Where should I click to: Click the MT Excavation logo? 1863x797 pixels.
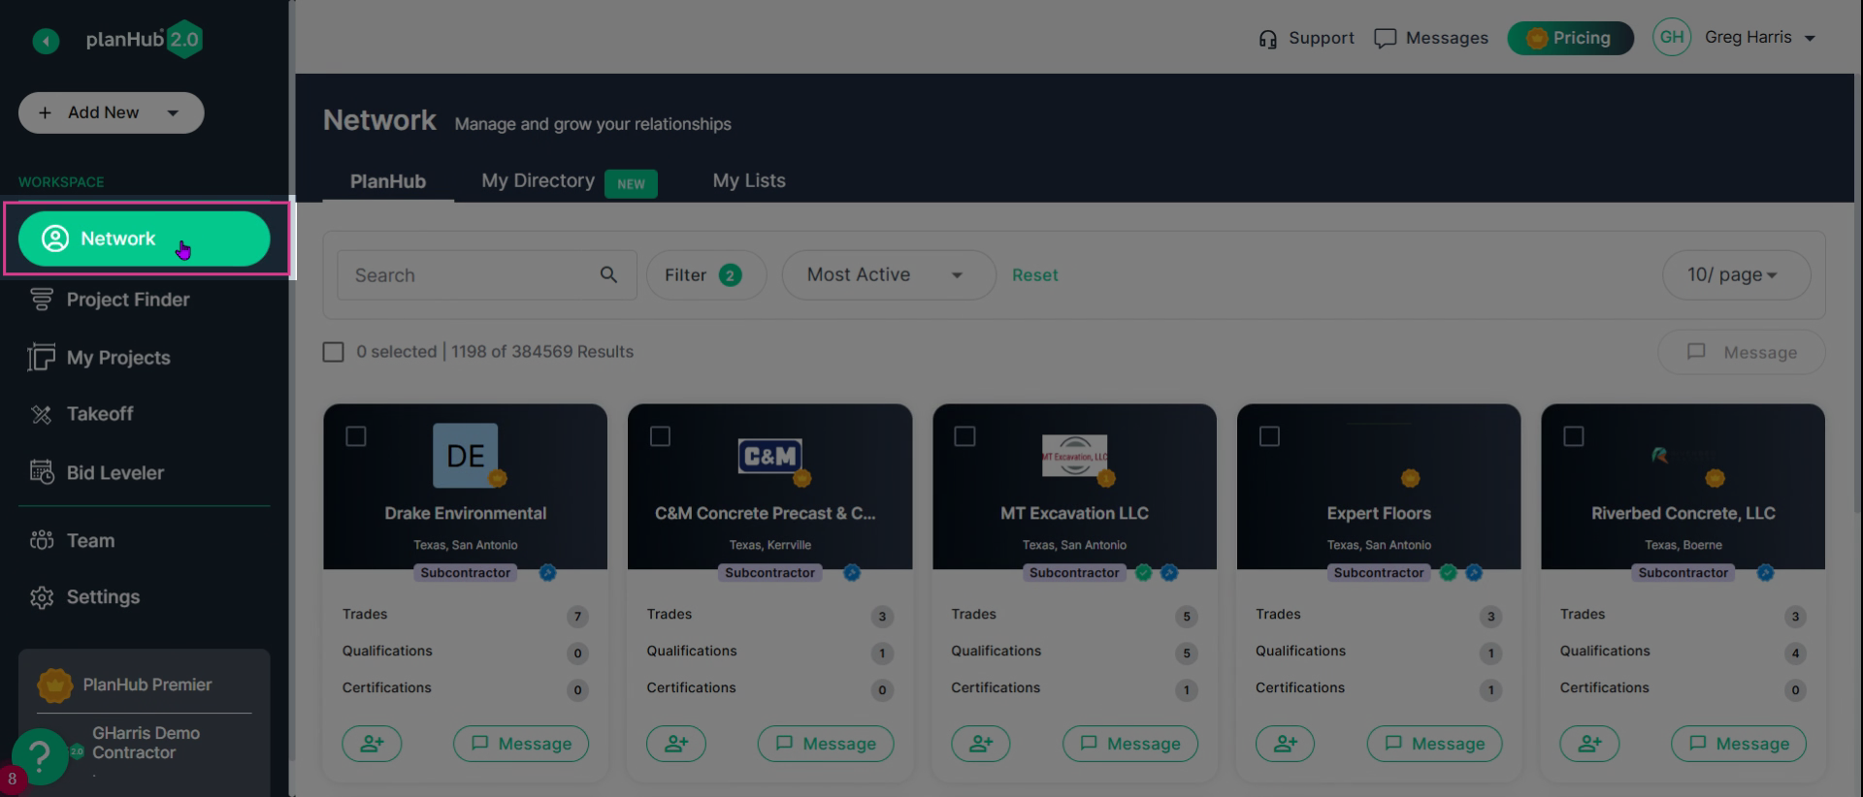click(x=1074, y=456)
